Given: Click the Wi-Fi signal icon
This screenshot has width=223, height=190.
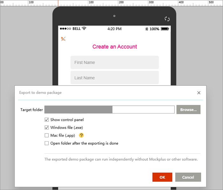Looking at the screenshot, I should (84, 28).
